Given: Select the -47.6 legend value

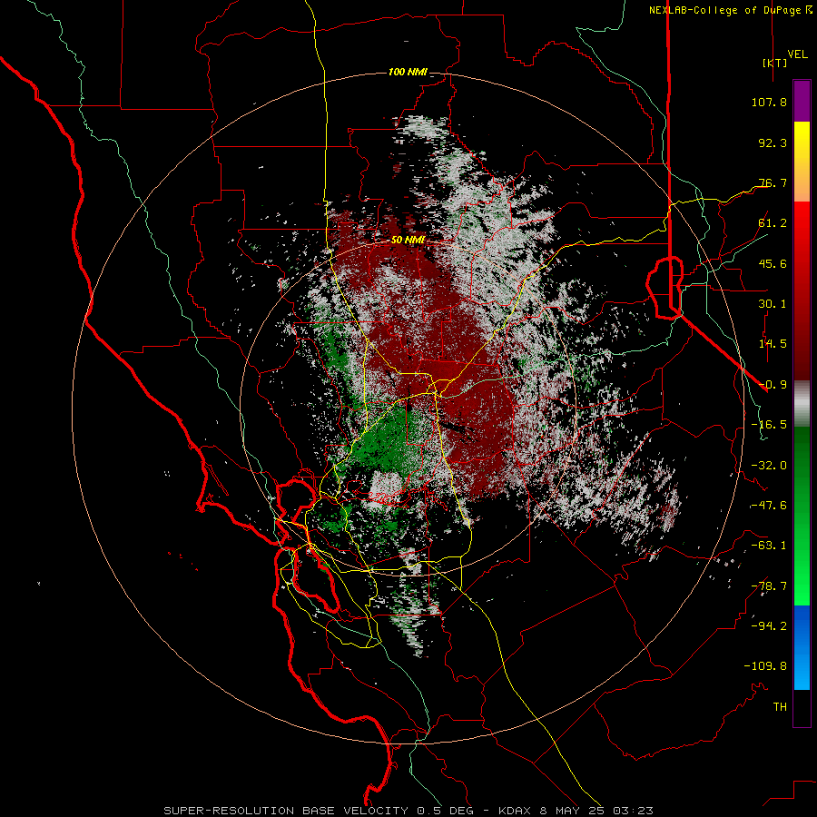Looking at the screenshot, I should point(769,506).
